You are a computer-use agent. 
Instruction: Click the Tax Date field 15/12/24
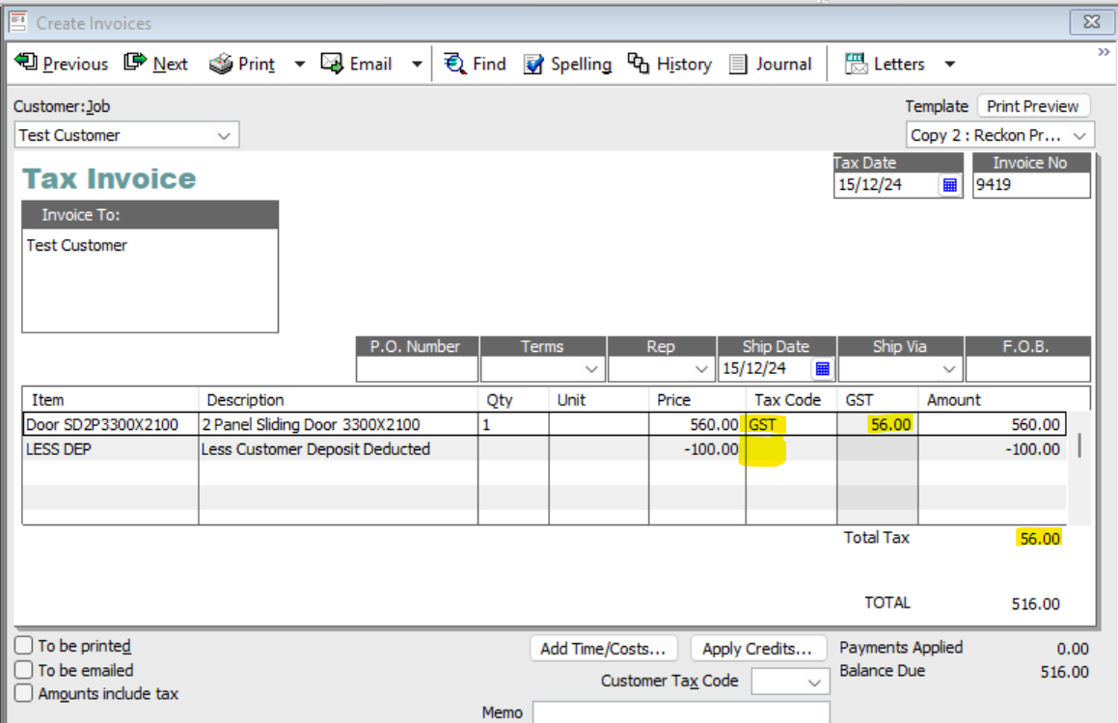[x=886, y=185]
